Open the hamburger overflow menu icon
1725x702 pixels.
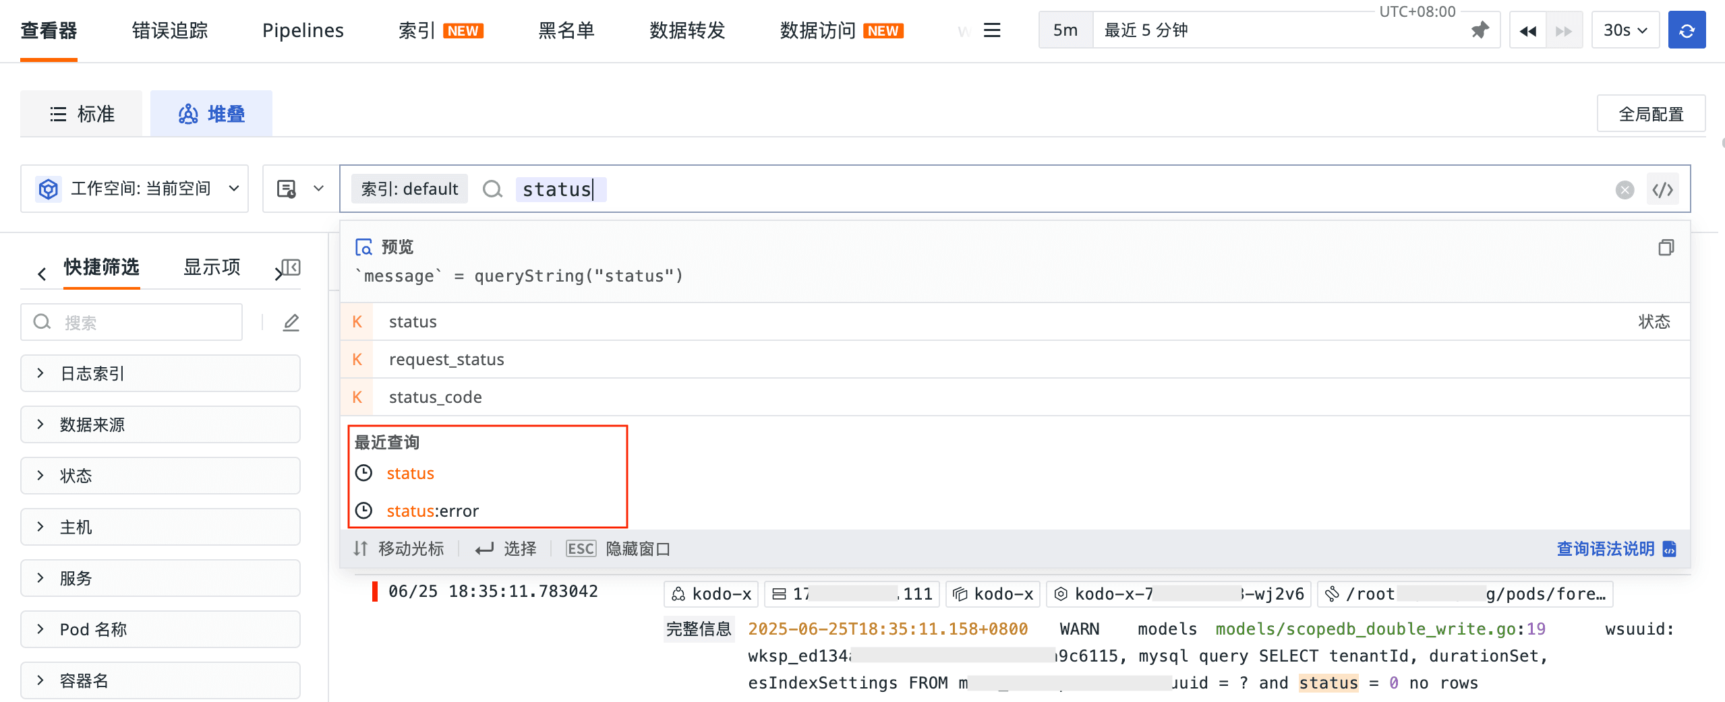pyautogui.click(x=992, y=30)
